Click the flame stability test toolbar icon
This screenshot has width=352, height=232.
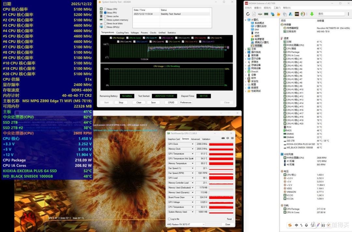(x=278, y=14)
